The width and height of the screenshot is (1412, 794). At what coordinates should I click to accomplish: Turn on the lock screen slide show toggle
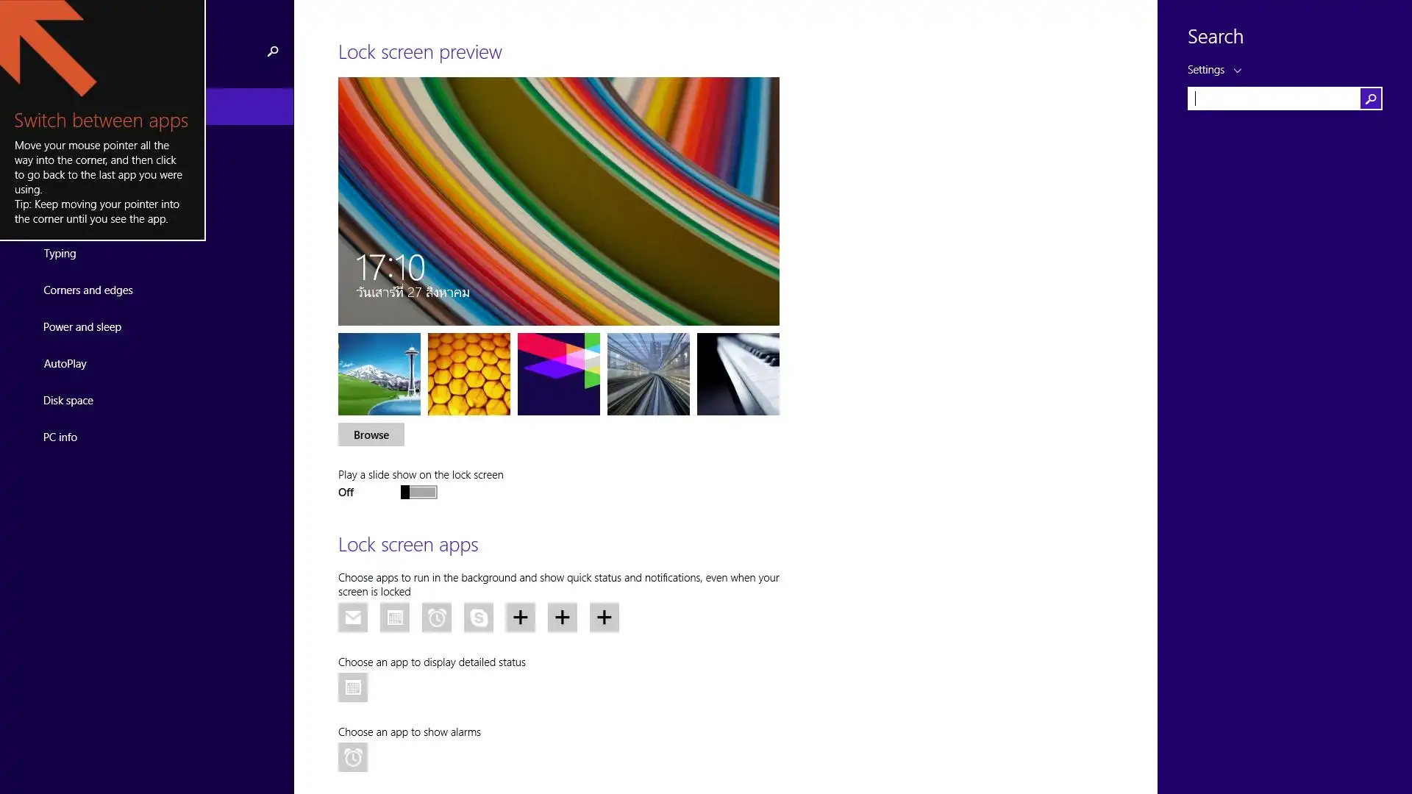[x=419, y=492]
